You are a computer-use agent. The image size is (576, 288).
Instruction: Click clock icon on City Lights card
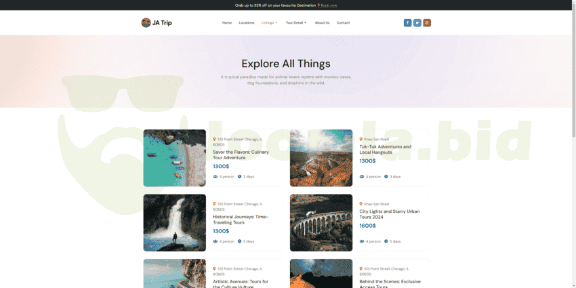(386, 241)
